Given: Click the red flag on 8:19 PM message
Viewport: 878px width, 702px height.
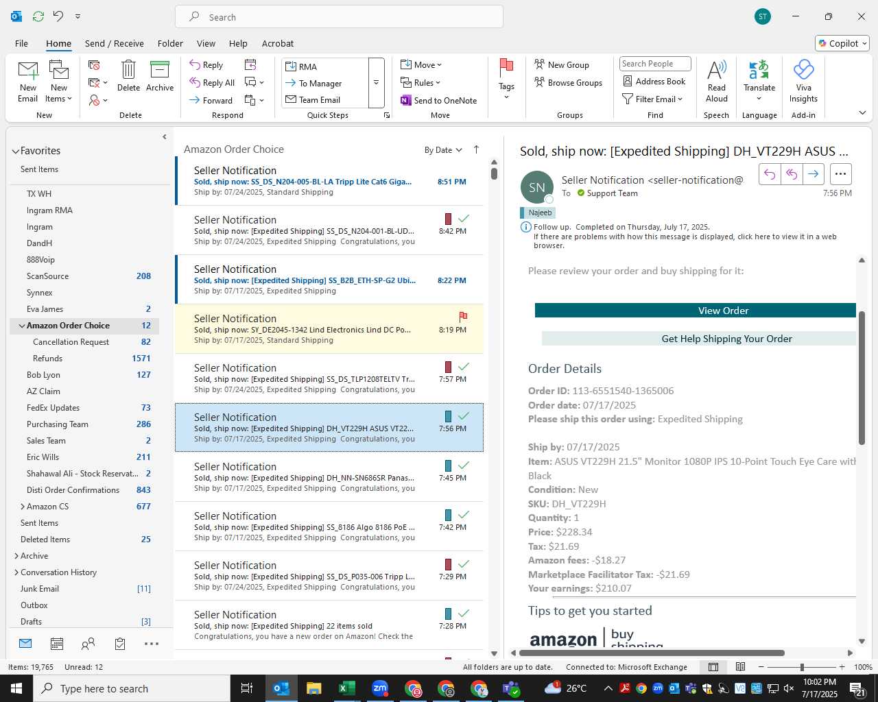Looking at the screenshot, I should coord(463,317).
